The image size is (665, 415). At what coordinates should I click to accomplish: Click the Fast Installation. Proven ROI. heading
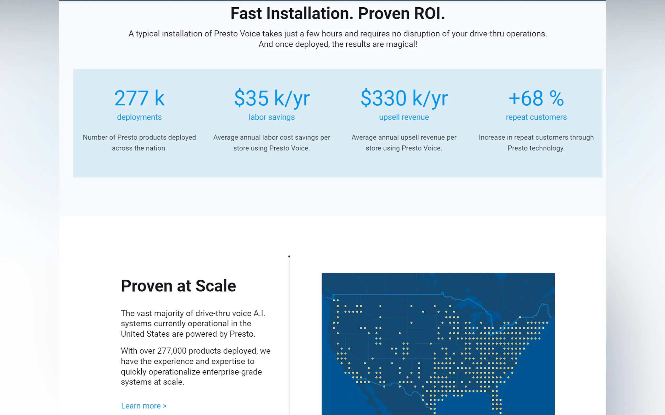(337, 13)
